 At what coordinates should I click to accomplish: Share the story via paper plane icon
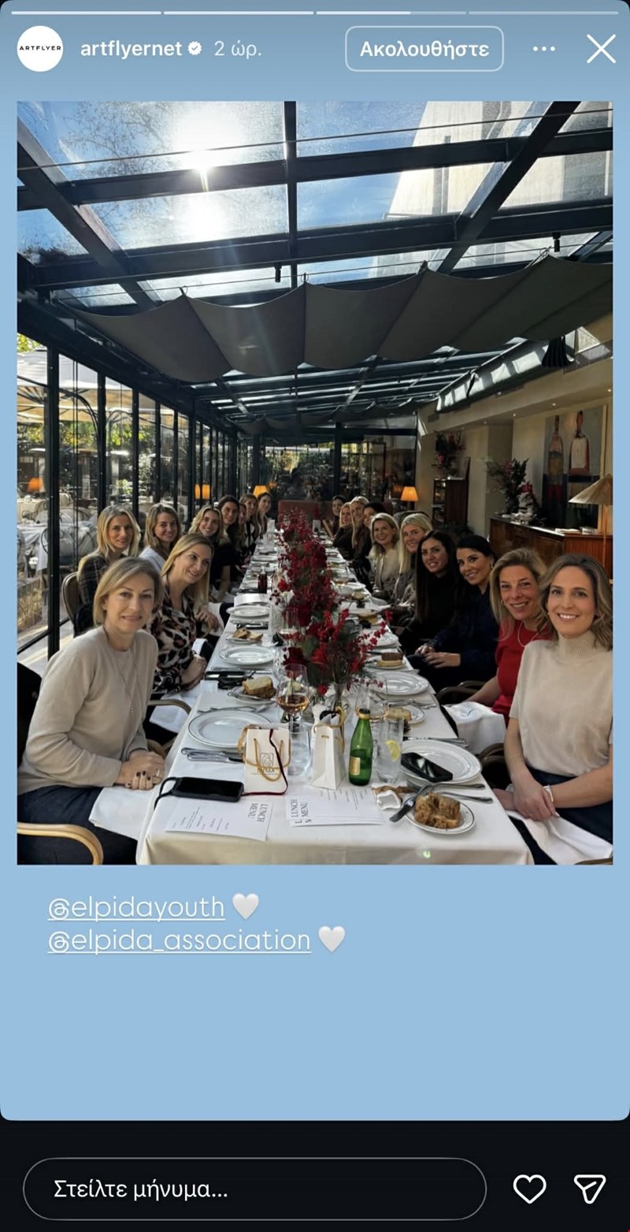(x=589, y=1189)
